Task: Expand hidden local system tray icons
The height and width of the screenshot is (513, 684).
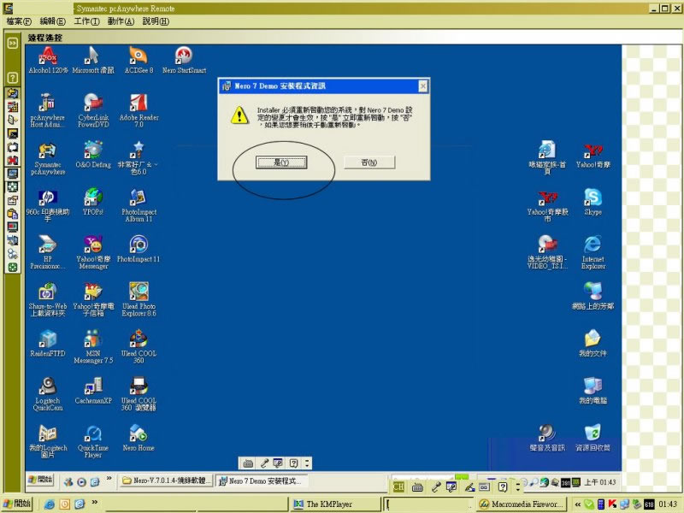Action: click(578, 504)
